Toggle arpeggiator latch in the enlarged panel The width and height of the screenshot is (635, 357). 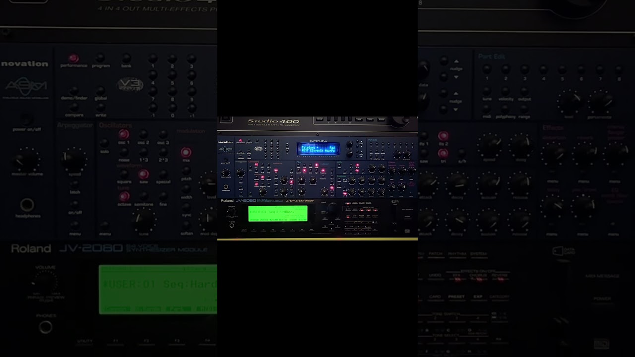pyautogui.click(x=74, y=184)
